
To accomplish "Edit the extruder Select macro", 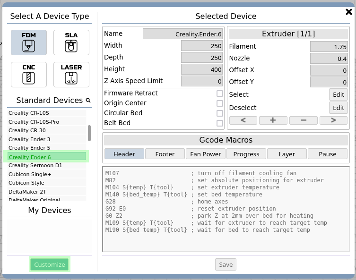I will (338, 94).
